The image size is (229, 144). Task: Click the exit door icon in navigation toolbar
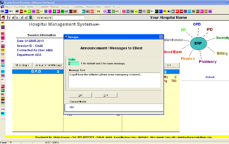point(31,18)
